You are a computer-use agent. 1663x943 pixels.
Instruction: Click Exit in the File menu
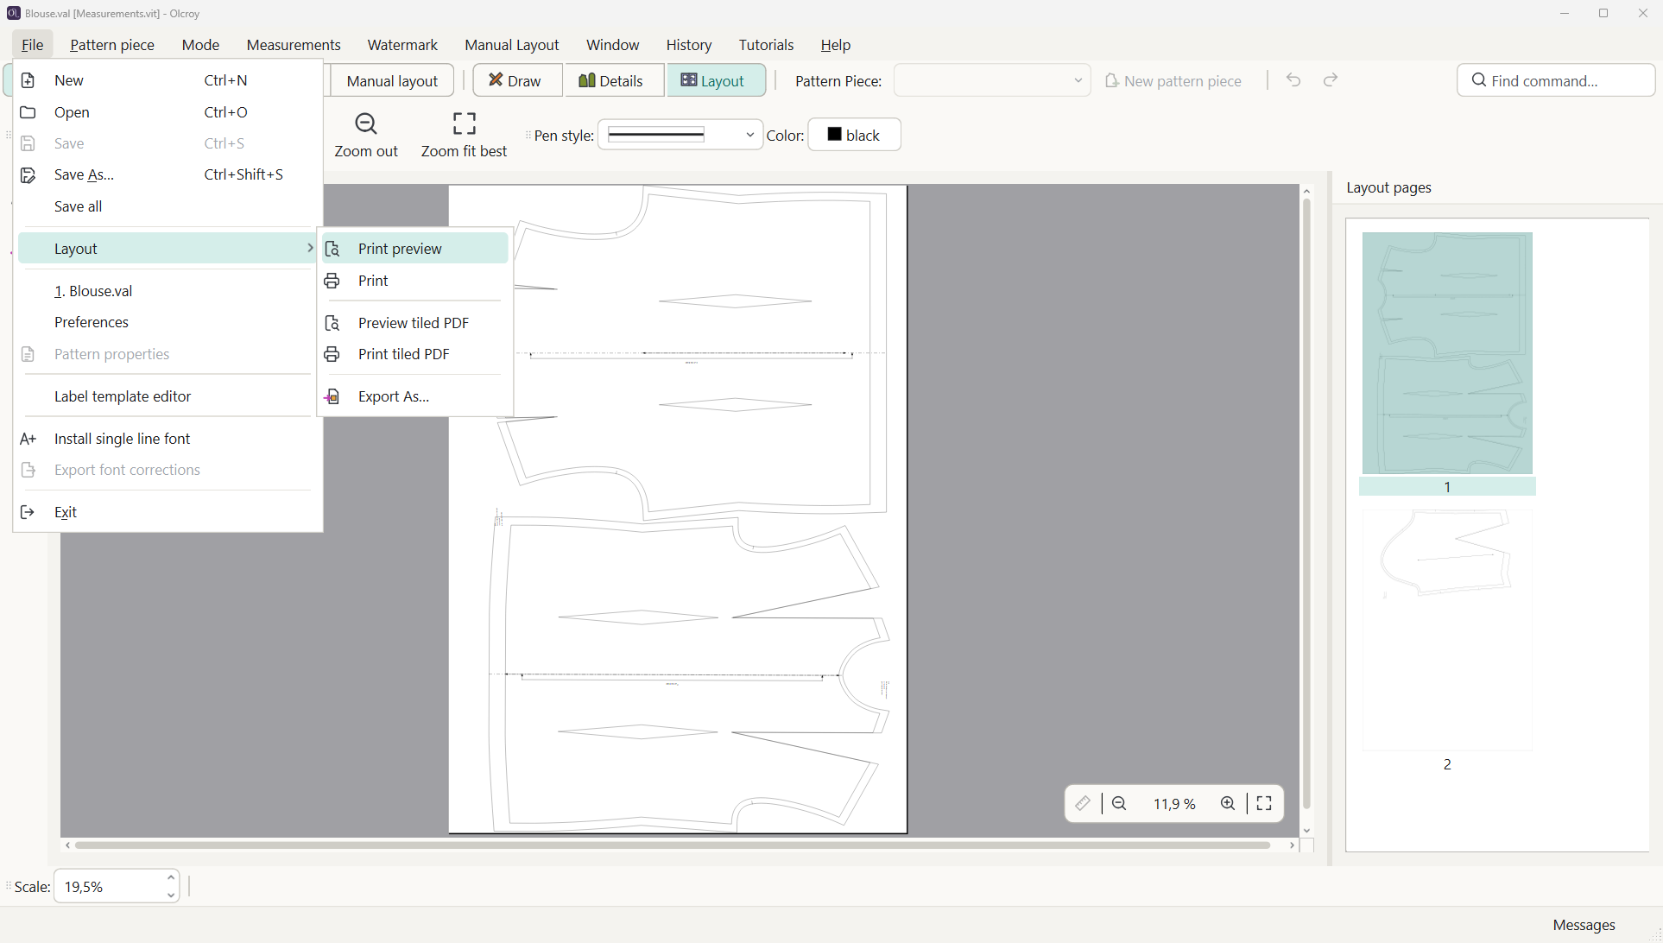tap(168, 512)
